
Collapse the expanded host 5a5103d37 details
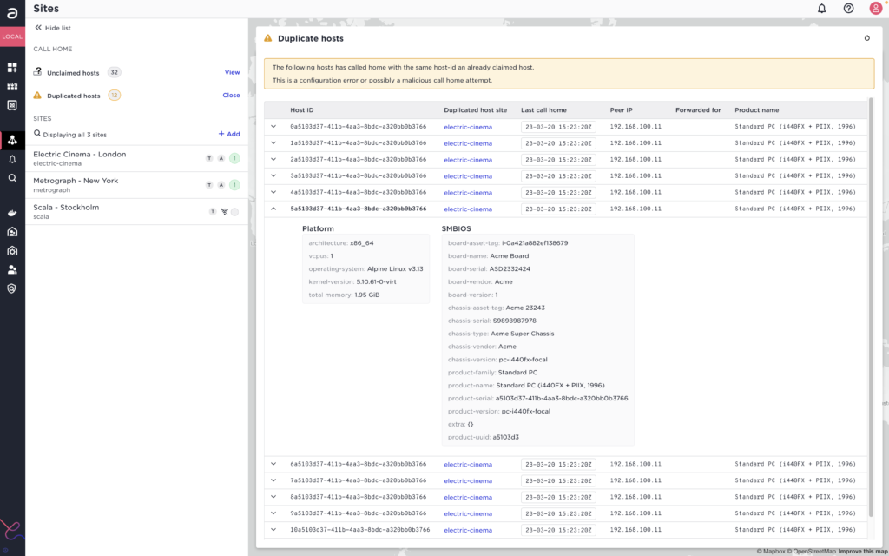(x=273, y=208)
